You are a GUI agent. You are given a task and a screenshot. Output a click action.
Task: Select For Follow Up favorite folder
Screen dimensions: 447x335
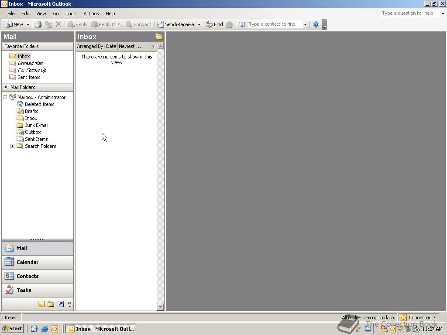tap(28, 70)
